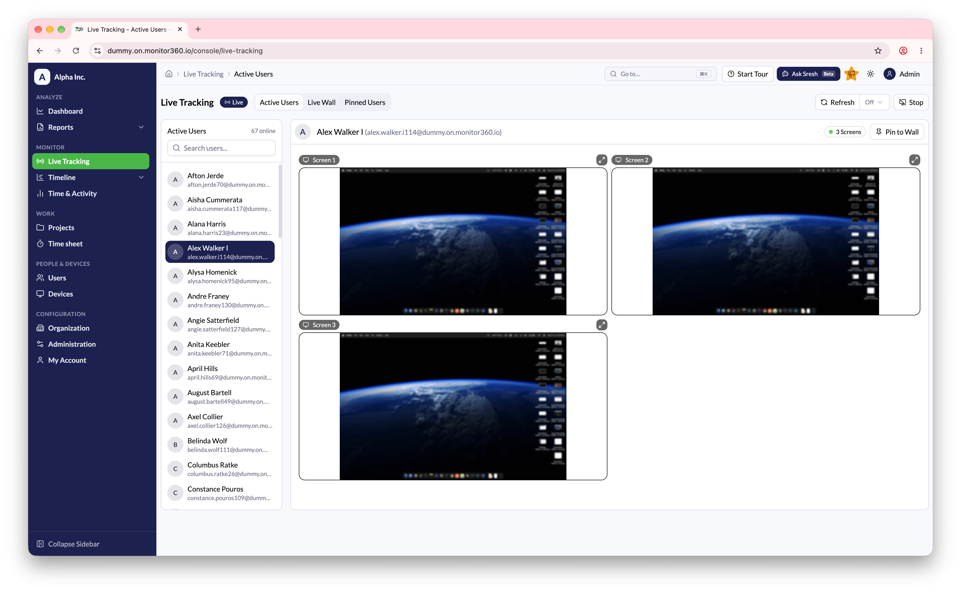Reload the browser page
Image resolution: width=961 pixels, height=593 pixels.
point(76,51)
